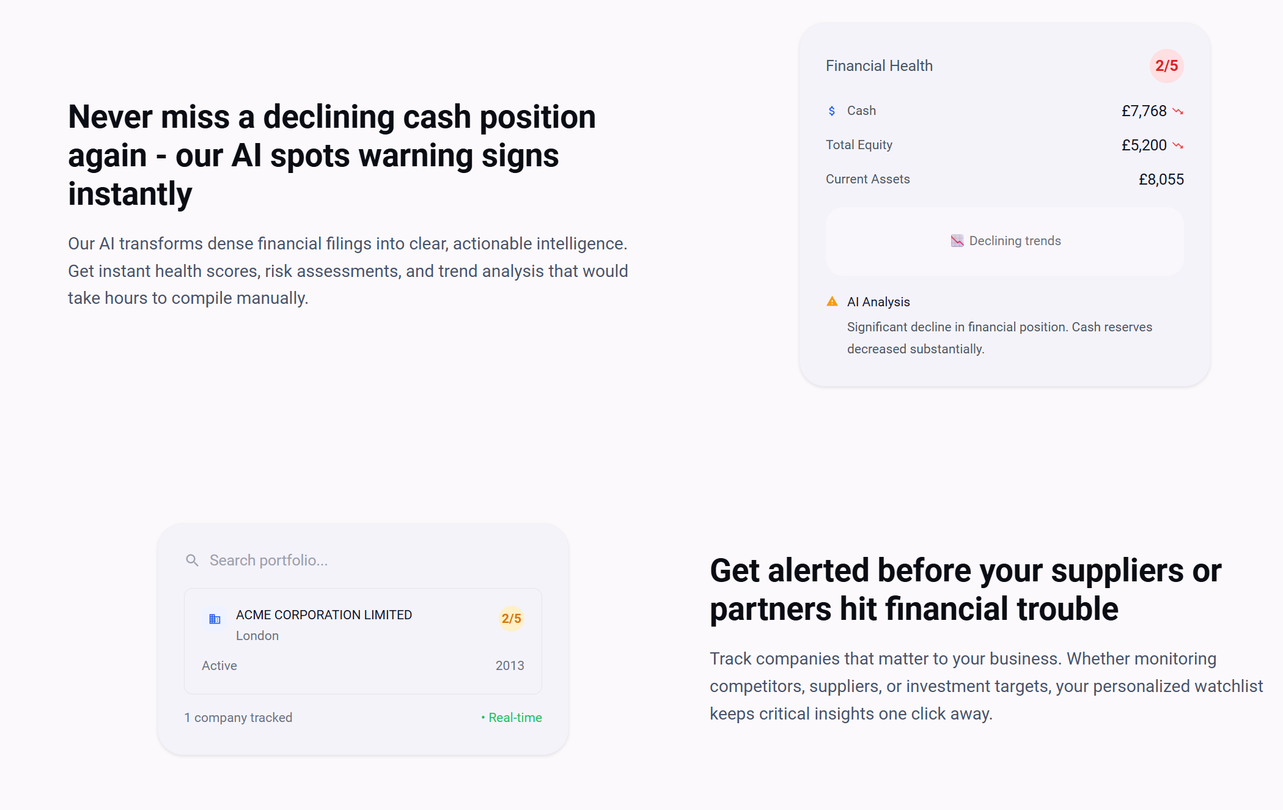This screenshot has width=1283, height=810.
Task: Click the Financial Health card title
Action: 879,66
